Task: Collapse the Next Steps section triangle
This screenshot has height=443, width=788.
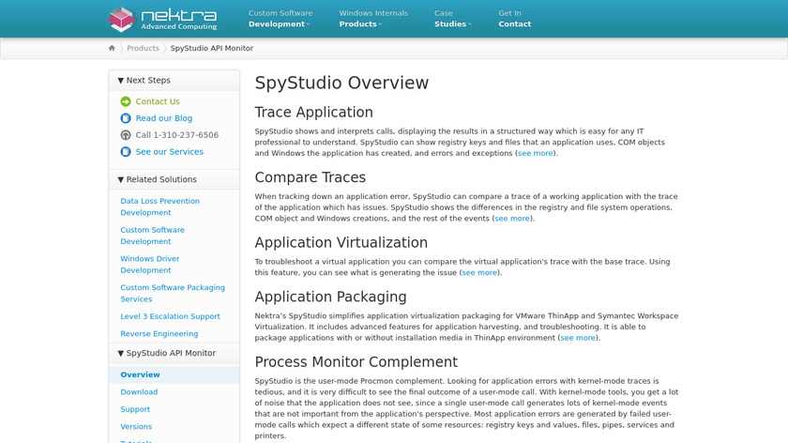Action: (121, 81)
